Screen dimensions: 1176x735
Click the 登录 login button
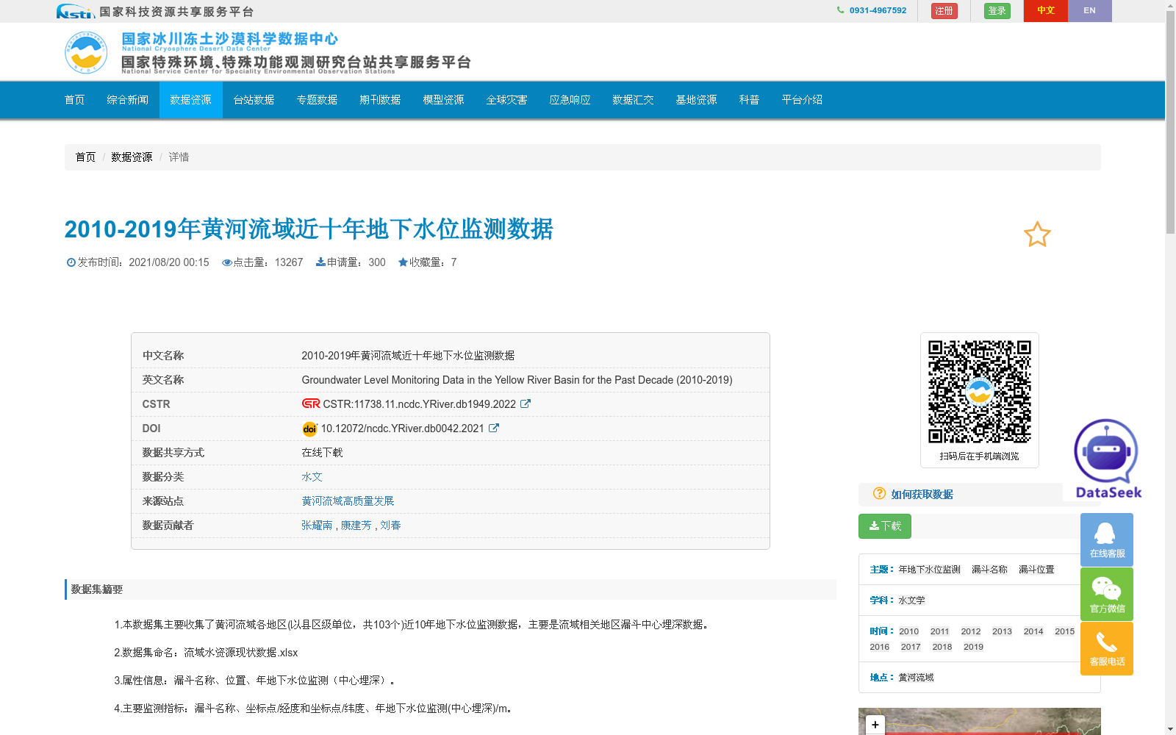[x=997, y=11]
